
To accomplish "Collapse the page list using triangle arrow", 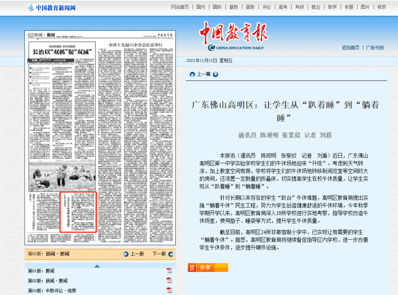I will pyautogui.click(x=97, y=266).
